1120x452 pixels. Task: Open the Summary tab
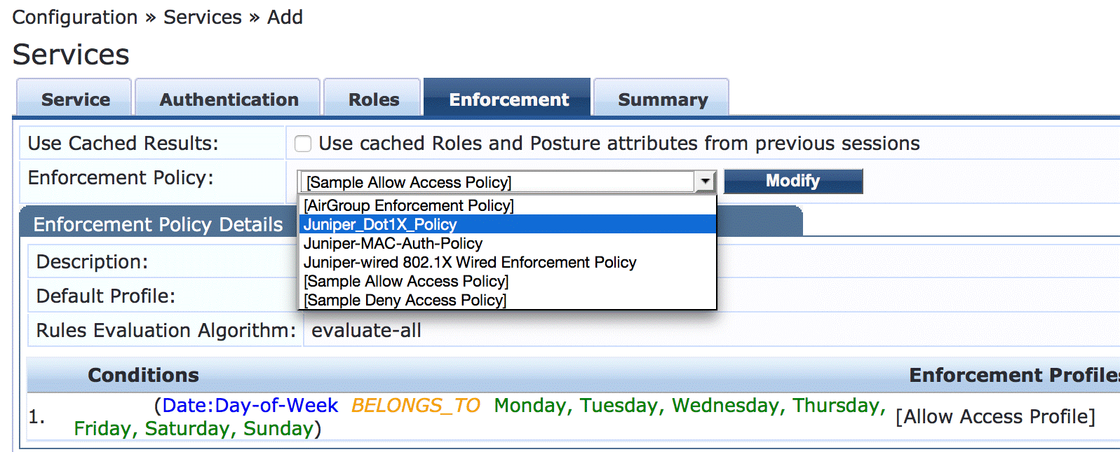pyautogui.click(x=662, y=100)
